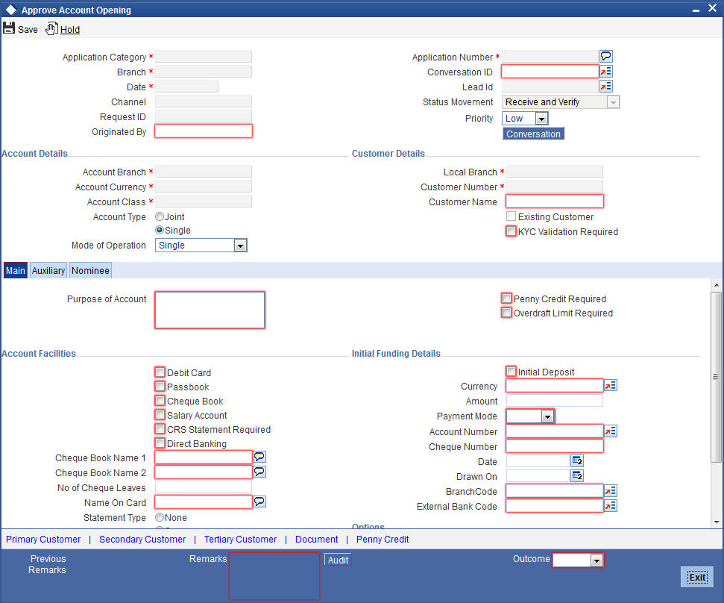Open the Initial Funding Currency lookup icon
This screenshot has width=724, height=603.
pos(611,385)
